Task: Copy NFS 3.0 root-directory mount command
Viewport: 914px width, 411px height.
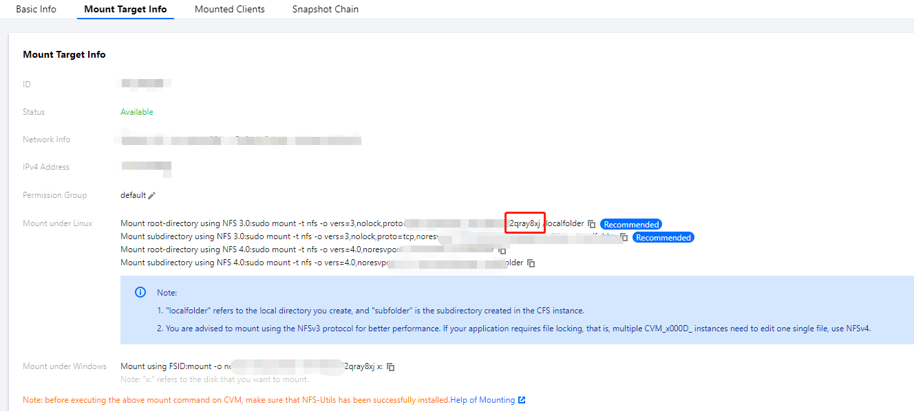Action: coord(591,224)
